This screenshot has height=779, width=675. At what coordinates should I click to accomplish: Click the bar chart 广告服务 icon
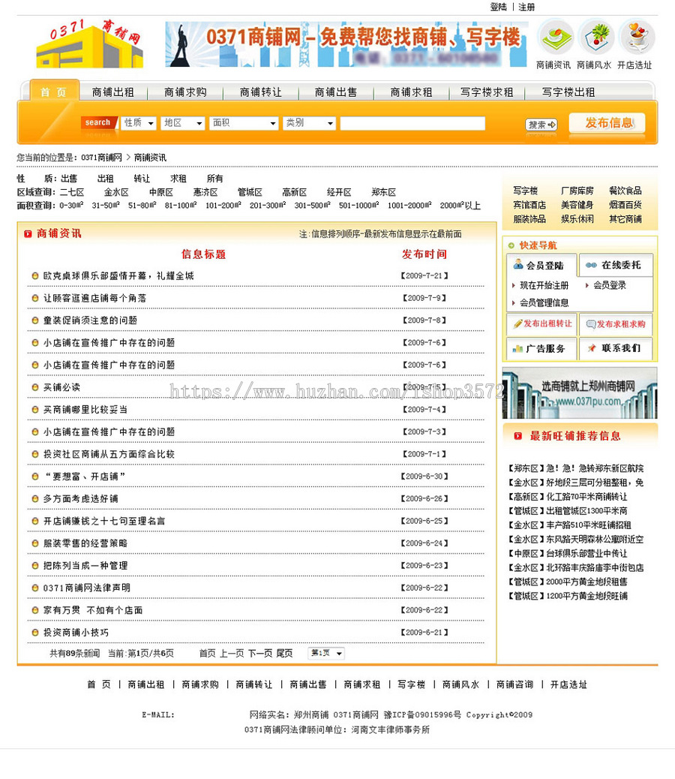coord(518,348)
